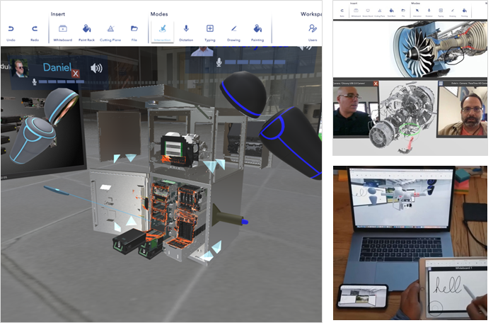
Task: Click Paint Rack in the small engine-view toolbar
Action: coord(391,12)
